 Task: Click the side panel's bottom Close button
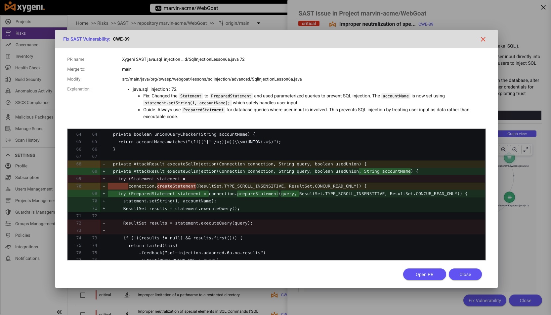(x=525, y=300)
